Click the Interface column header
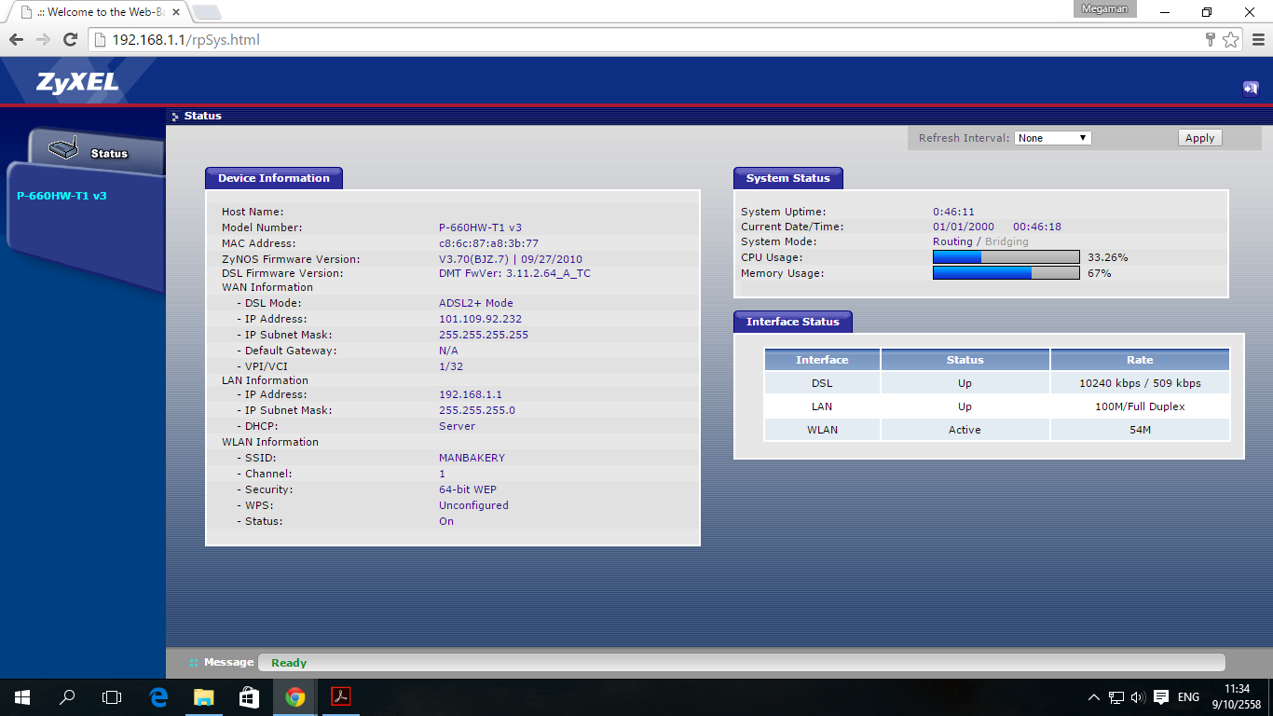 click(x=822, y=360)
